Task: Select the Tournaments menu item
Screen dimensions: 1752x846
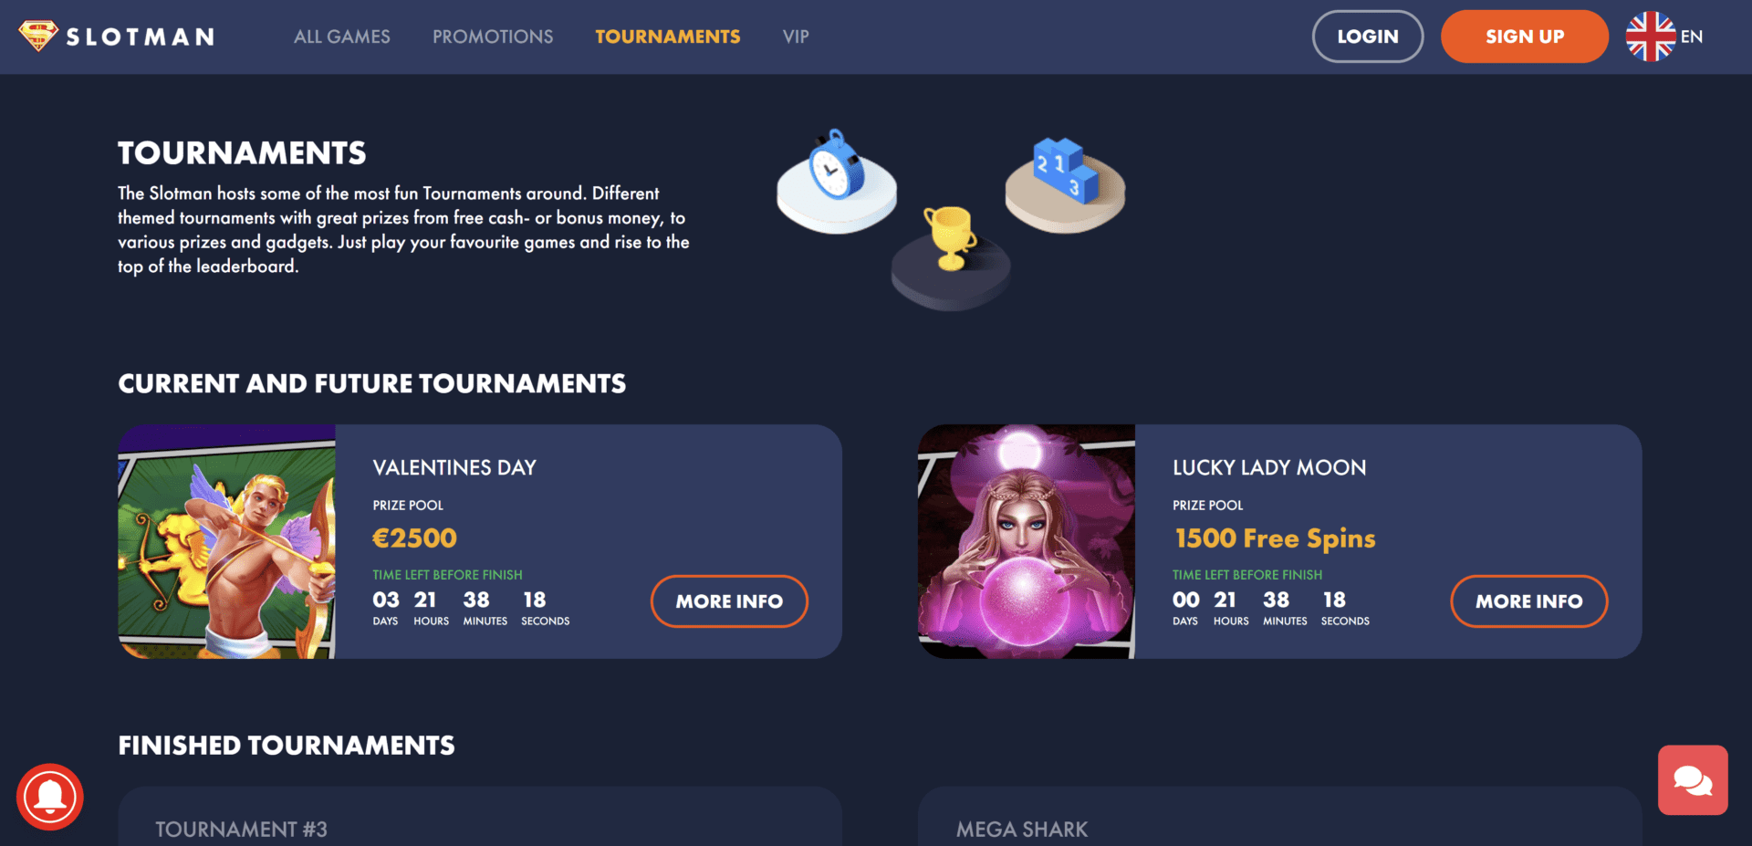Action: pyautogui.click(x=668, y=37)
